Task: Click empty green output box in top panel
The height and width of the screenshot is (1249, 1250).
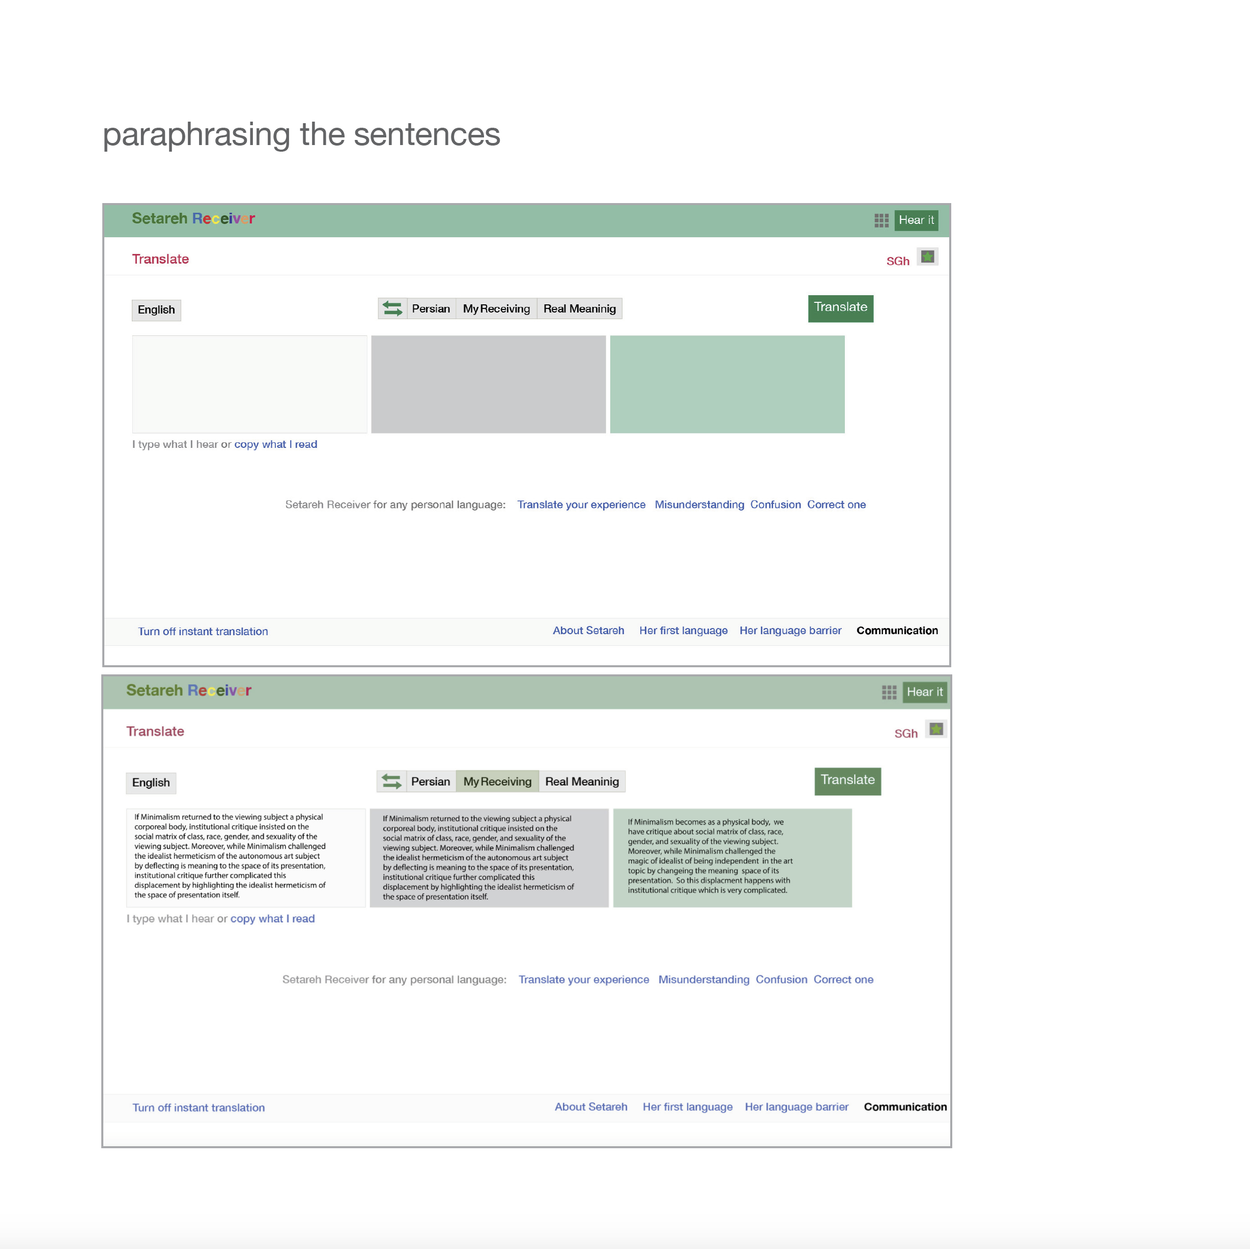Action: coord(727,384)
